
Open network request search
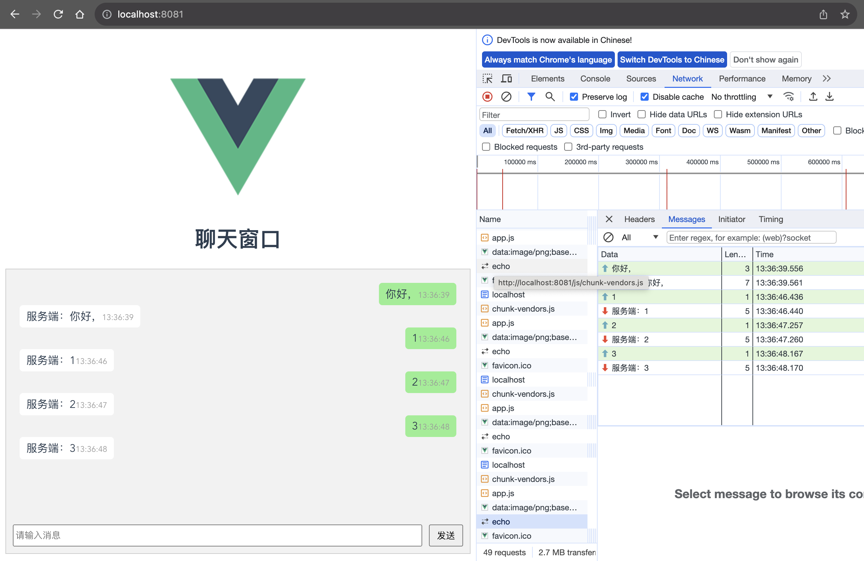[x=550, y=97]
